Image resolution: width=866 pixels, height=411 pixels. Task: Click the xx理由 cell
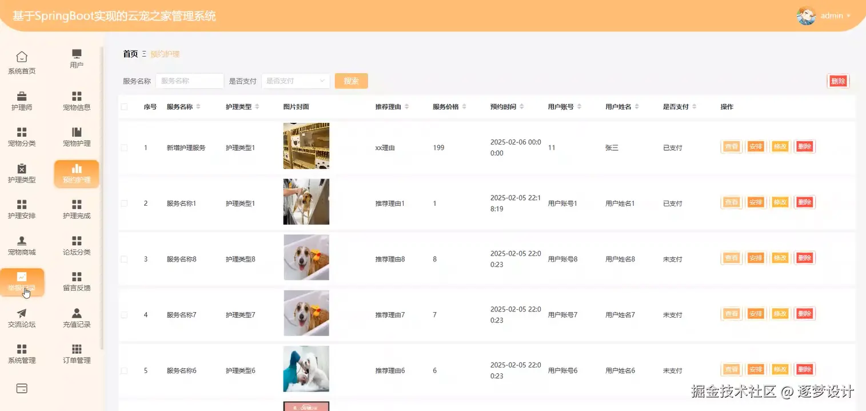click(385, 147)
